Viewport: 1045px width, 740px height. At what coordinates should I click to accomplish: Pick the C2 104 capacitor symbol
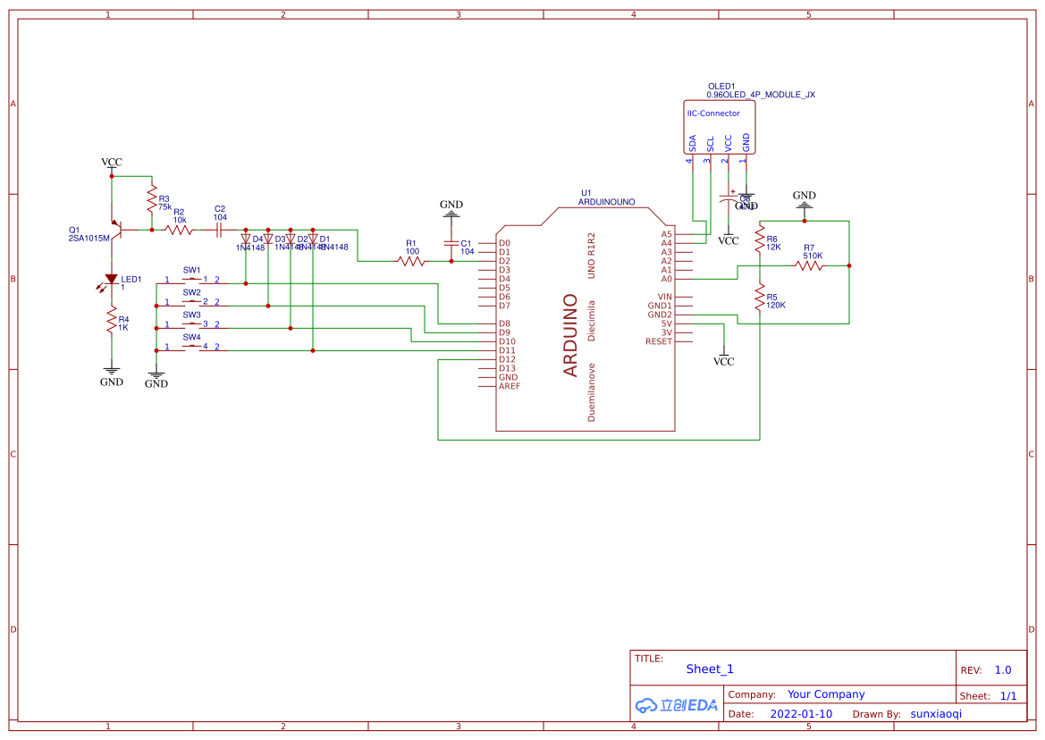219,230
